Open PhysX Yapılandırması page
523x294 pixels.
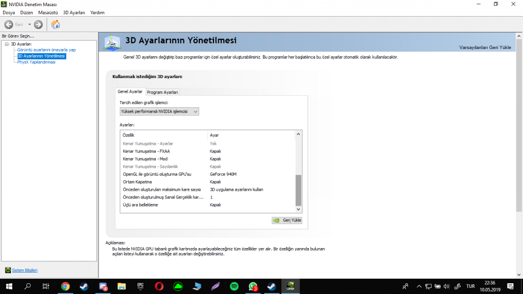point(36,62)
